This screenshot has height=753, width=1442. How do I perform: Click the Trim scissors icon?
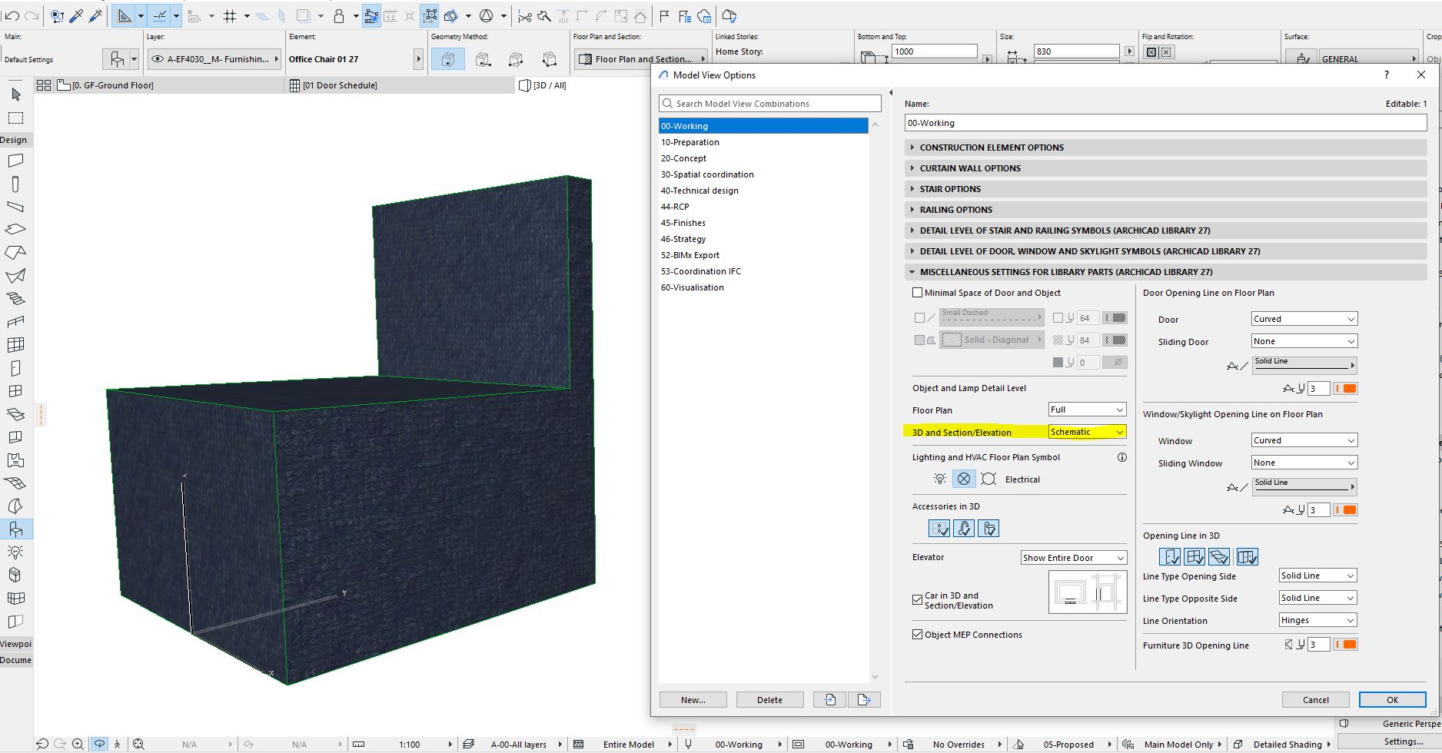(524, 15)
